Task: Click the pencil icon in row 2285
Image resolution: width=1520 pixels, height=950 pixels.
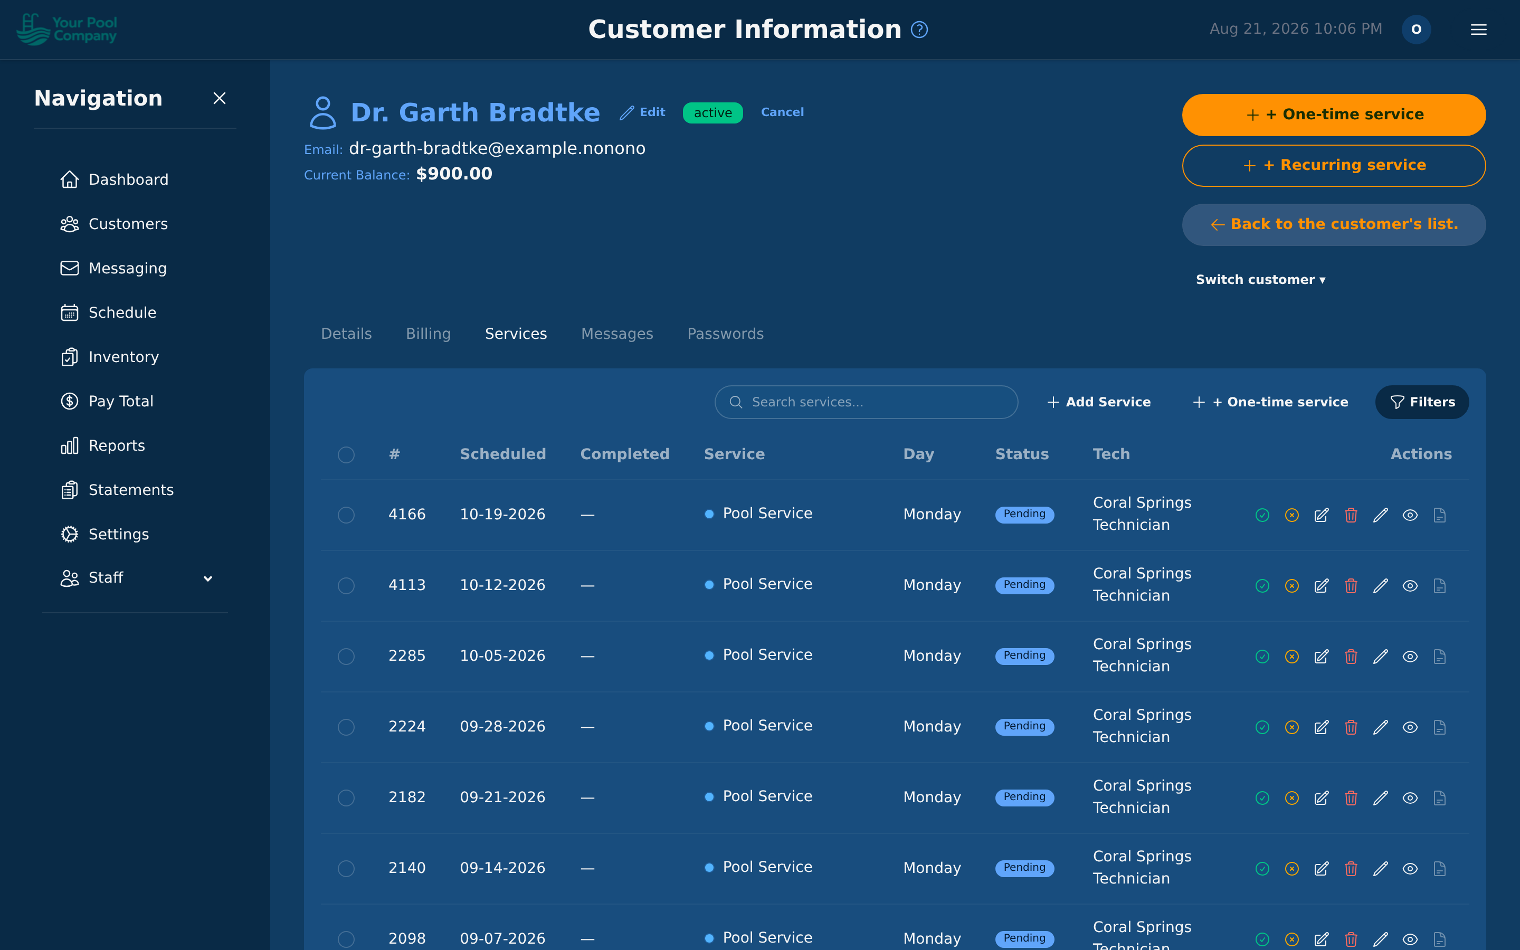Action: [x=1380, y=657]
